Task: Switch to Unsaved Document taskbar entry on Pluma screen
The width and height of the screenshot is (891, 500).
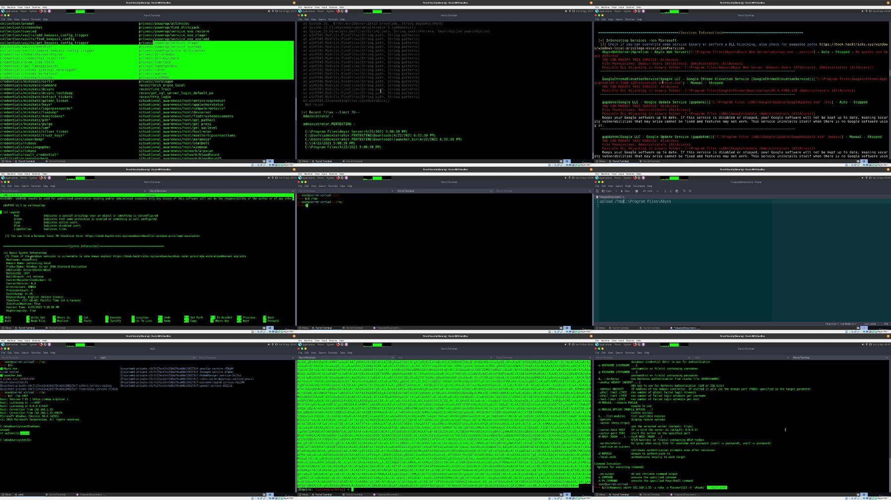Action: (685, 328)
